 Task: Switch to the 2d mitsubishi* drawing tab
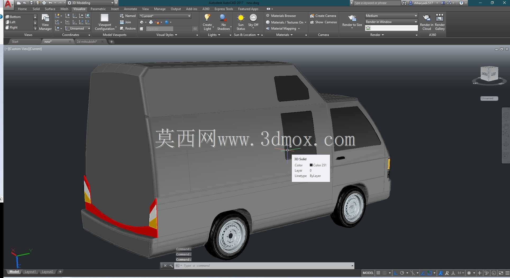[87, 42]
